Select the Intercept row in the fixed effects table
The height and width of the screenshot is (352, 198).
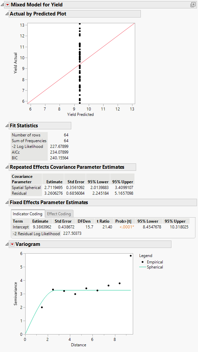point(21,227)
